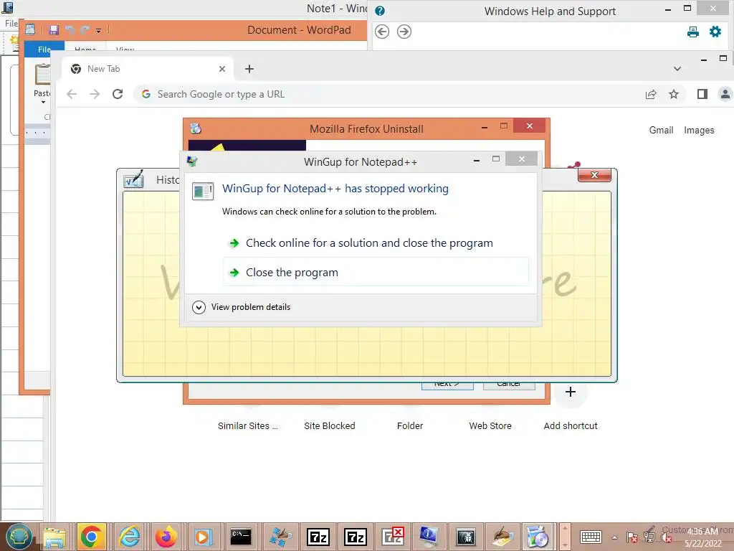Choose Close the program in the WinGup dialog
Image resolution: width=734 pixels, height=551 pixels.
376,272
